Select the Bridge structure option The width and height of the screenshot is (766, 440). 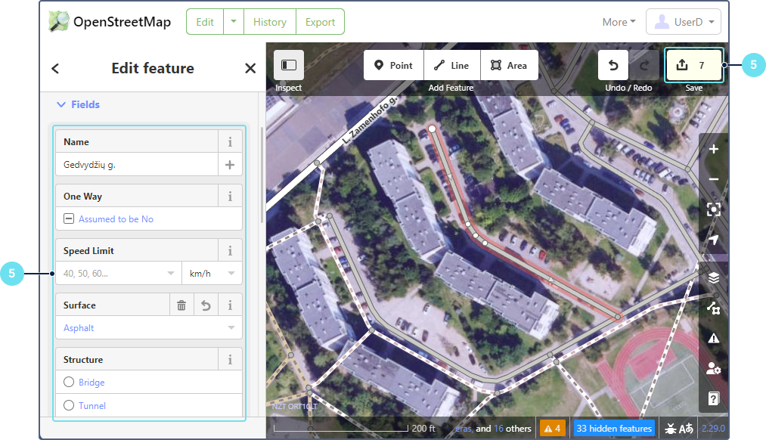70,383
